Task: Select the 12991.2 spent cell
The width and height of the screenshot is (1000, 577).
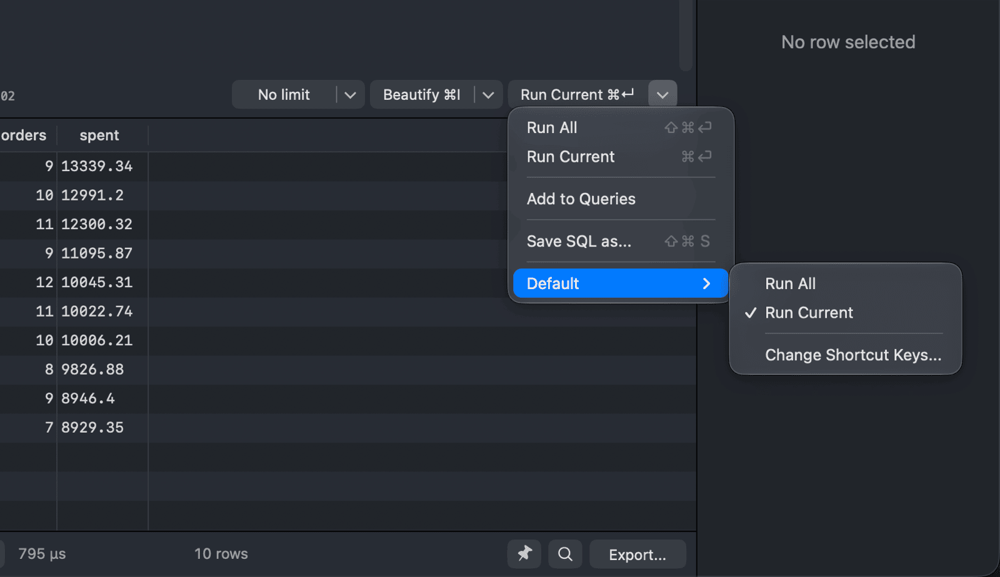Action: 102,195
